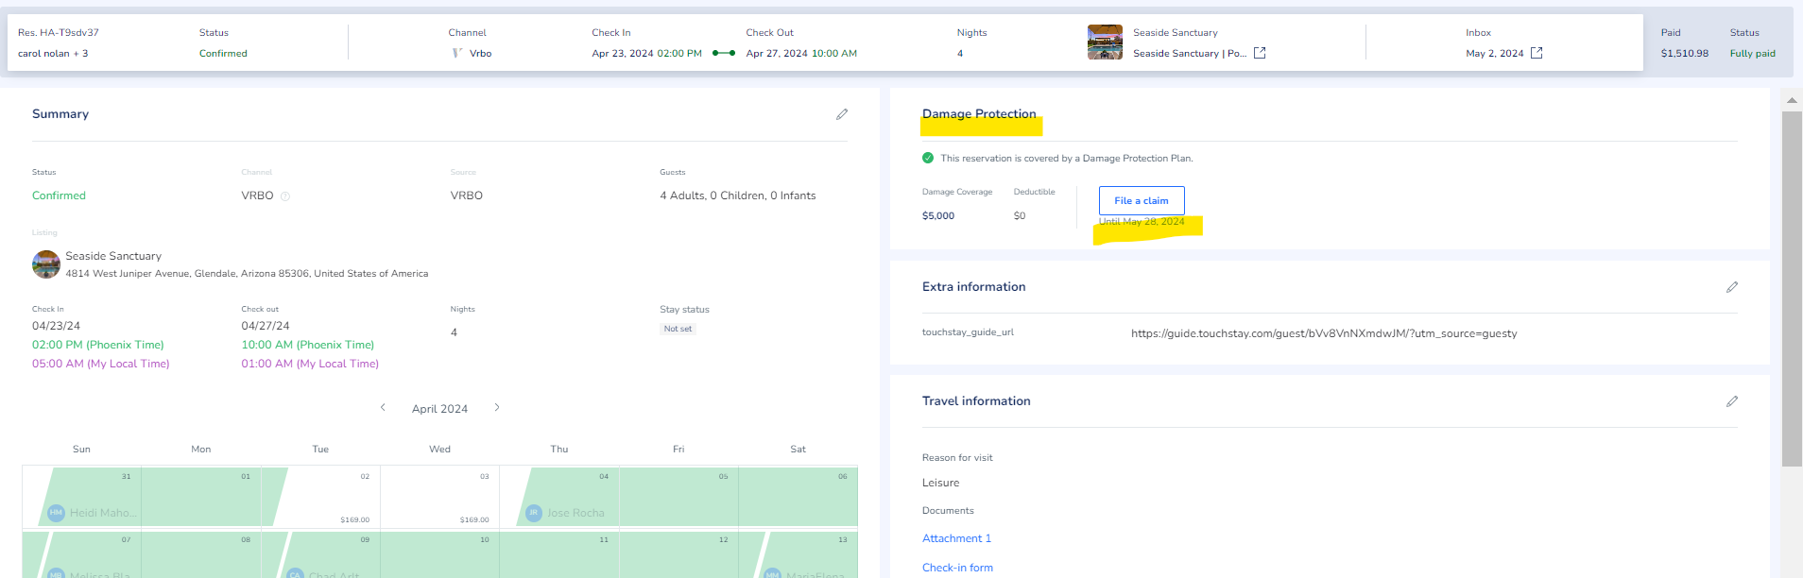The width and height of the screenshot is (1803, 578).
Task: Click header check-out Apr 27, 2024 10:00 AM
Action: pos(801,53)
